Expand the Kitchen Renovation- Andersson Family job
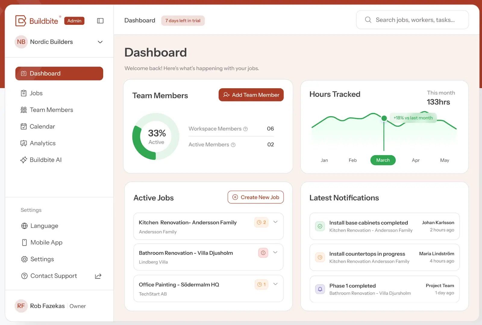The image size is (482, 325). (x=275, y=222)
